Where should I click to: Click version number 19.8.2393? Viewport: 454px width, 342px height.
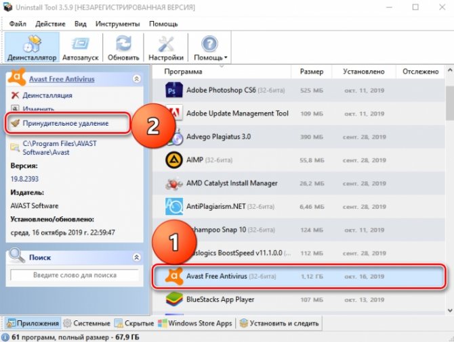coord(24,179)
